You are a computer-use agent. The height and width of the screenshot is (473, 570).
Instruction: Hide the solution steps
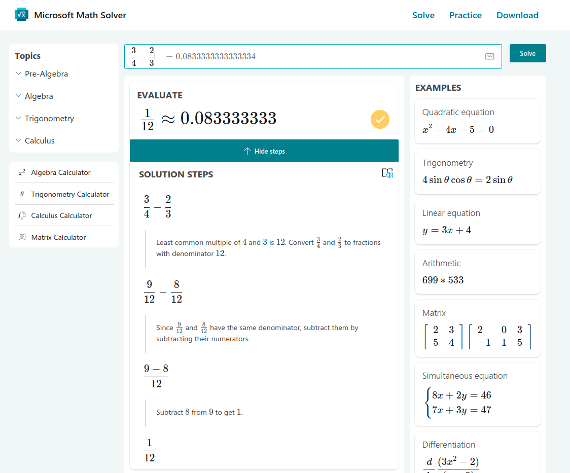tap(264, 151)
